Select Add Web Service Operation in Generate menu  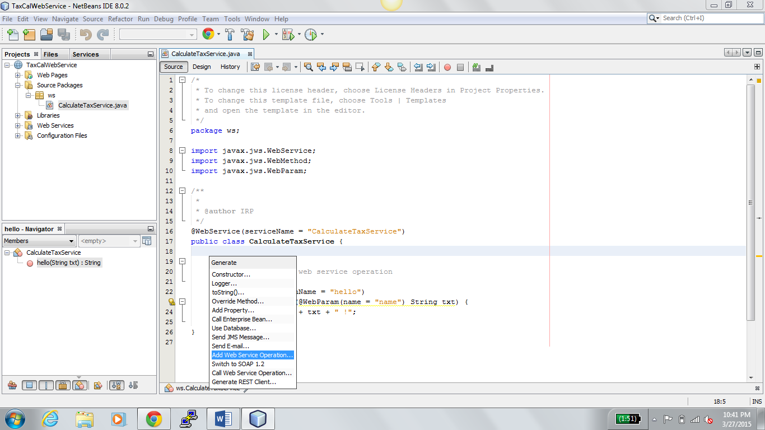253,355
